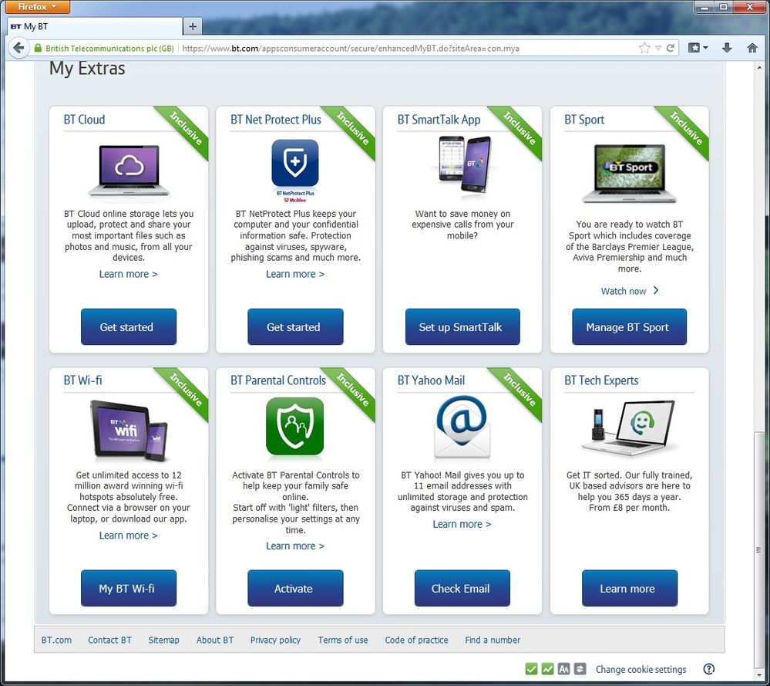Image resolution: width=770 pixels, height=686 pixels.
Task: Bookmark this page with the star icon
Action: pyautogui.click(x=644, y=48)
